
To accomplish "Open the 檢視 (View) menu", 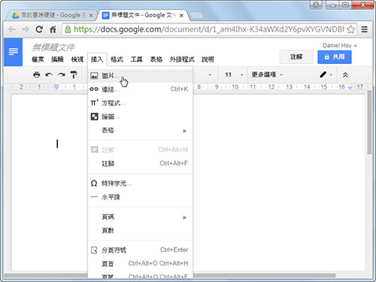I will [x=77, y=59].
